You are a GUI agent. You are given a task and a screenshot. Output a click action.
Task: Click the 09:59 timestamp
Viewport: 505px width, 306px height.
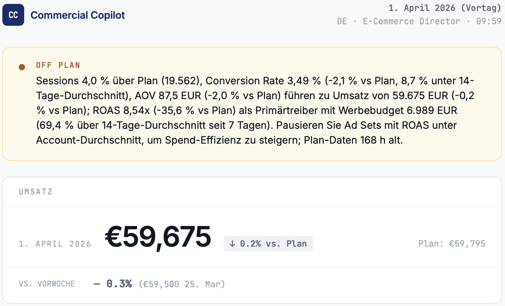click(489, 21)
